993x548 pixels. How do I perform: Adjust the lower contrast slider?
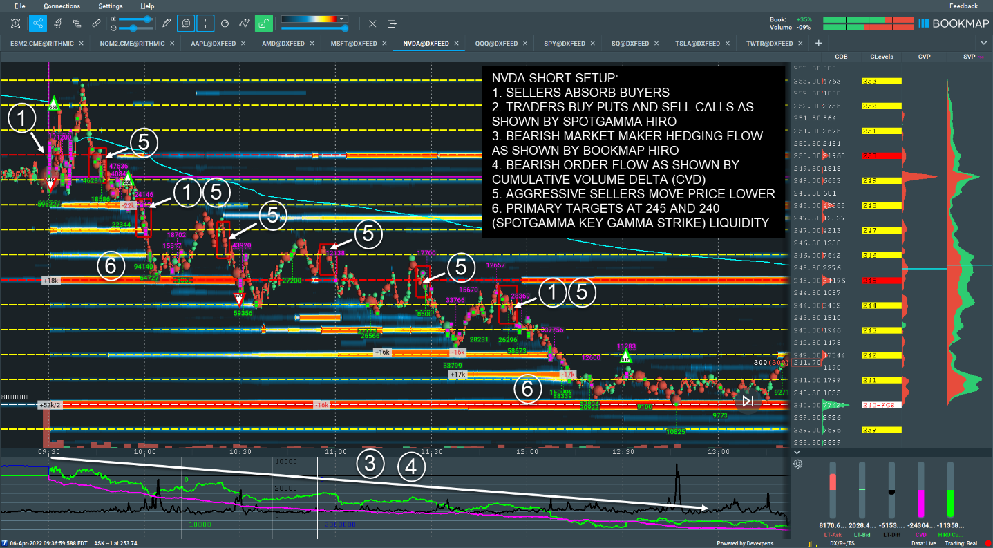coord(136,28)
